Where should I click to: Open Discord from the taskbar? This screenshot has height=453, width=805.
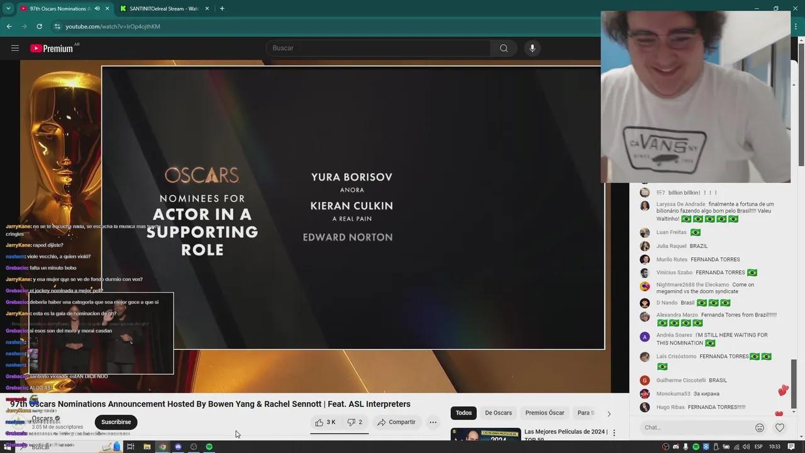point(179,447)
